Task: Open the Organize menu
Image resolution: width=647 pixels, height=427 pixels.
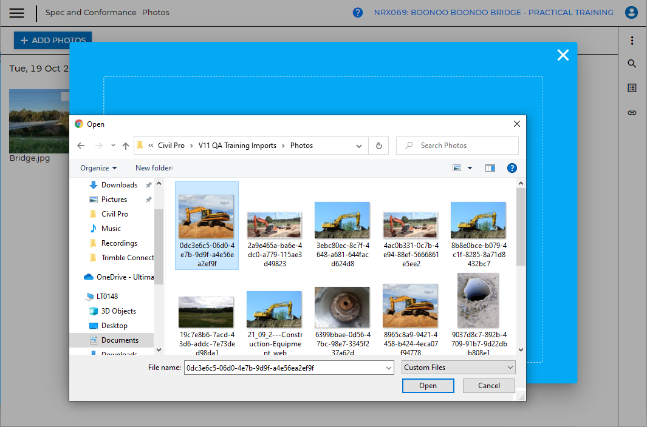Action: coord(98,168)
